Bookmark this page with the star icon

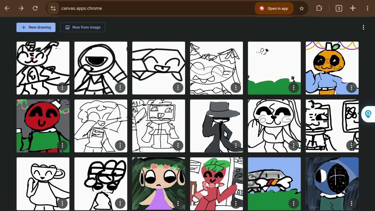pyautogui.click(x=302, y=8)
